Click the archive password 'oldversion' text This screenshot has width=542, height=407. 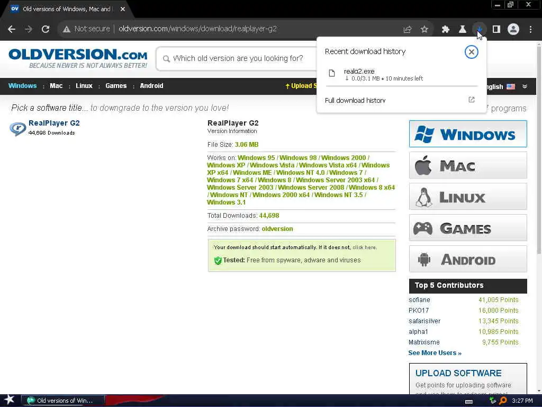click(277, 229)
